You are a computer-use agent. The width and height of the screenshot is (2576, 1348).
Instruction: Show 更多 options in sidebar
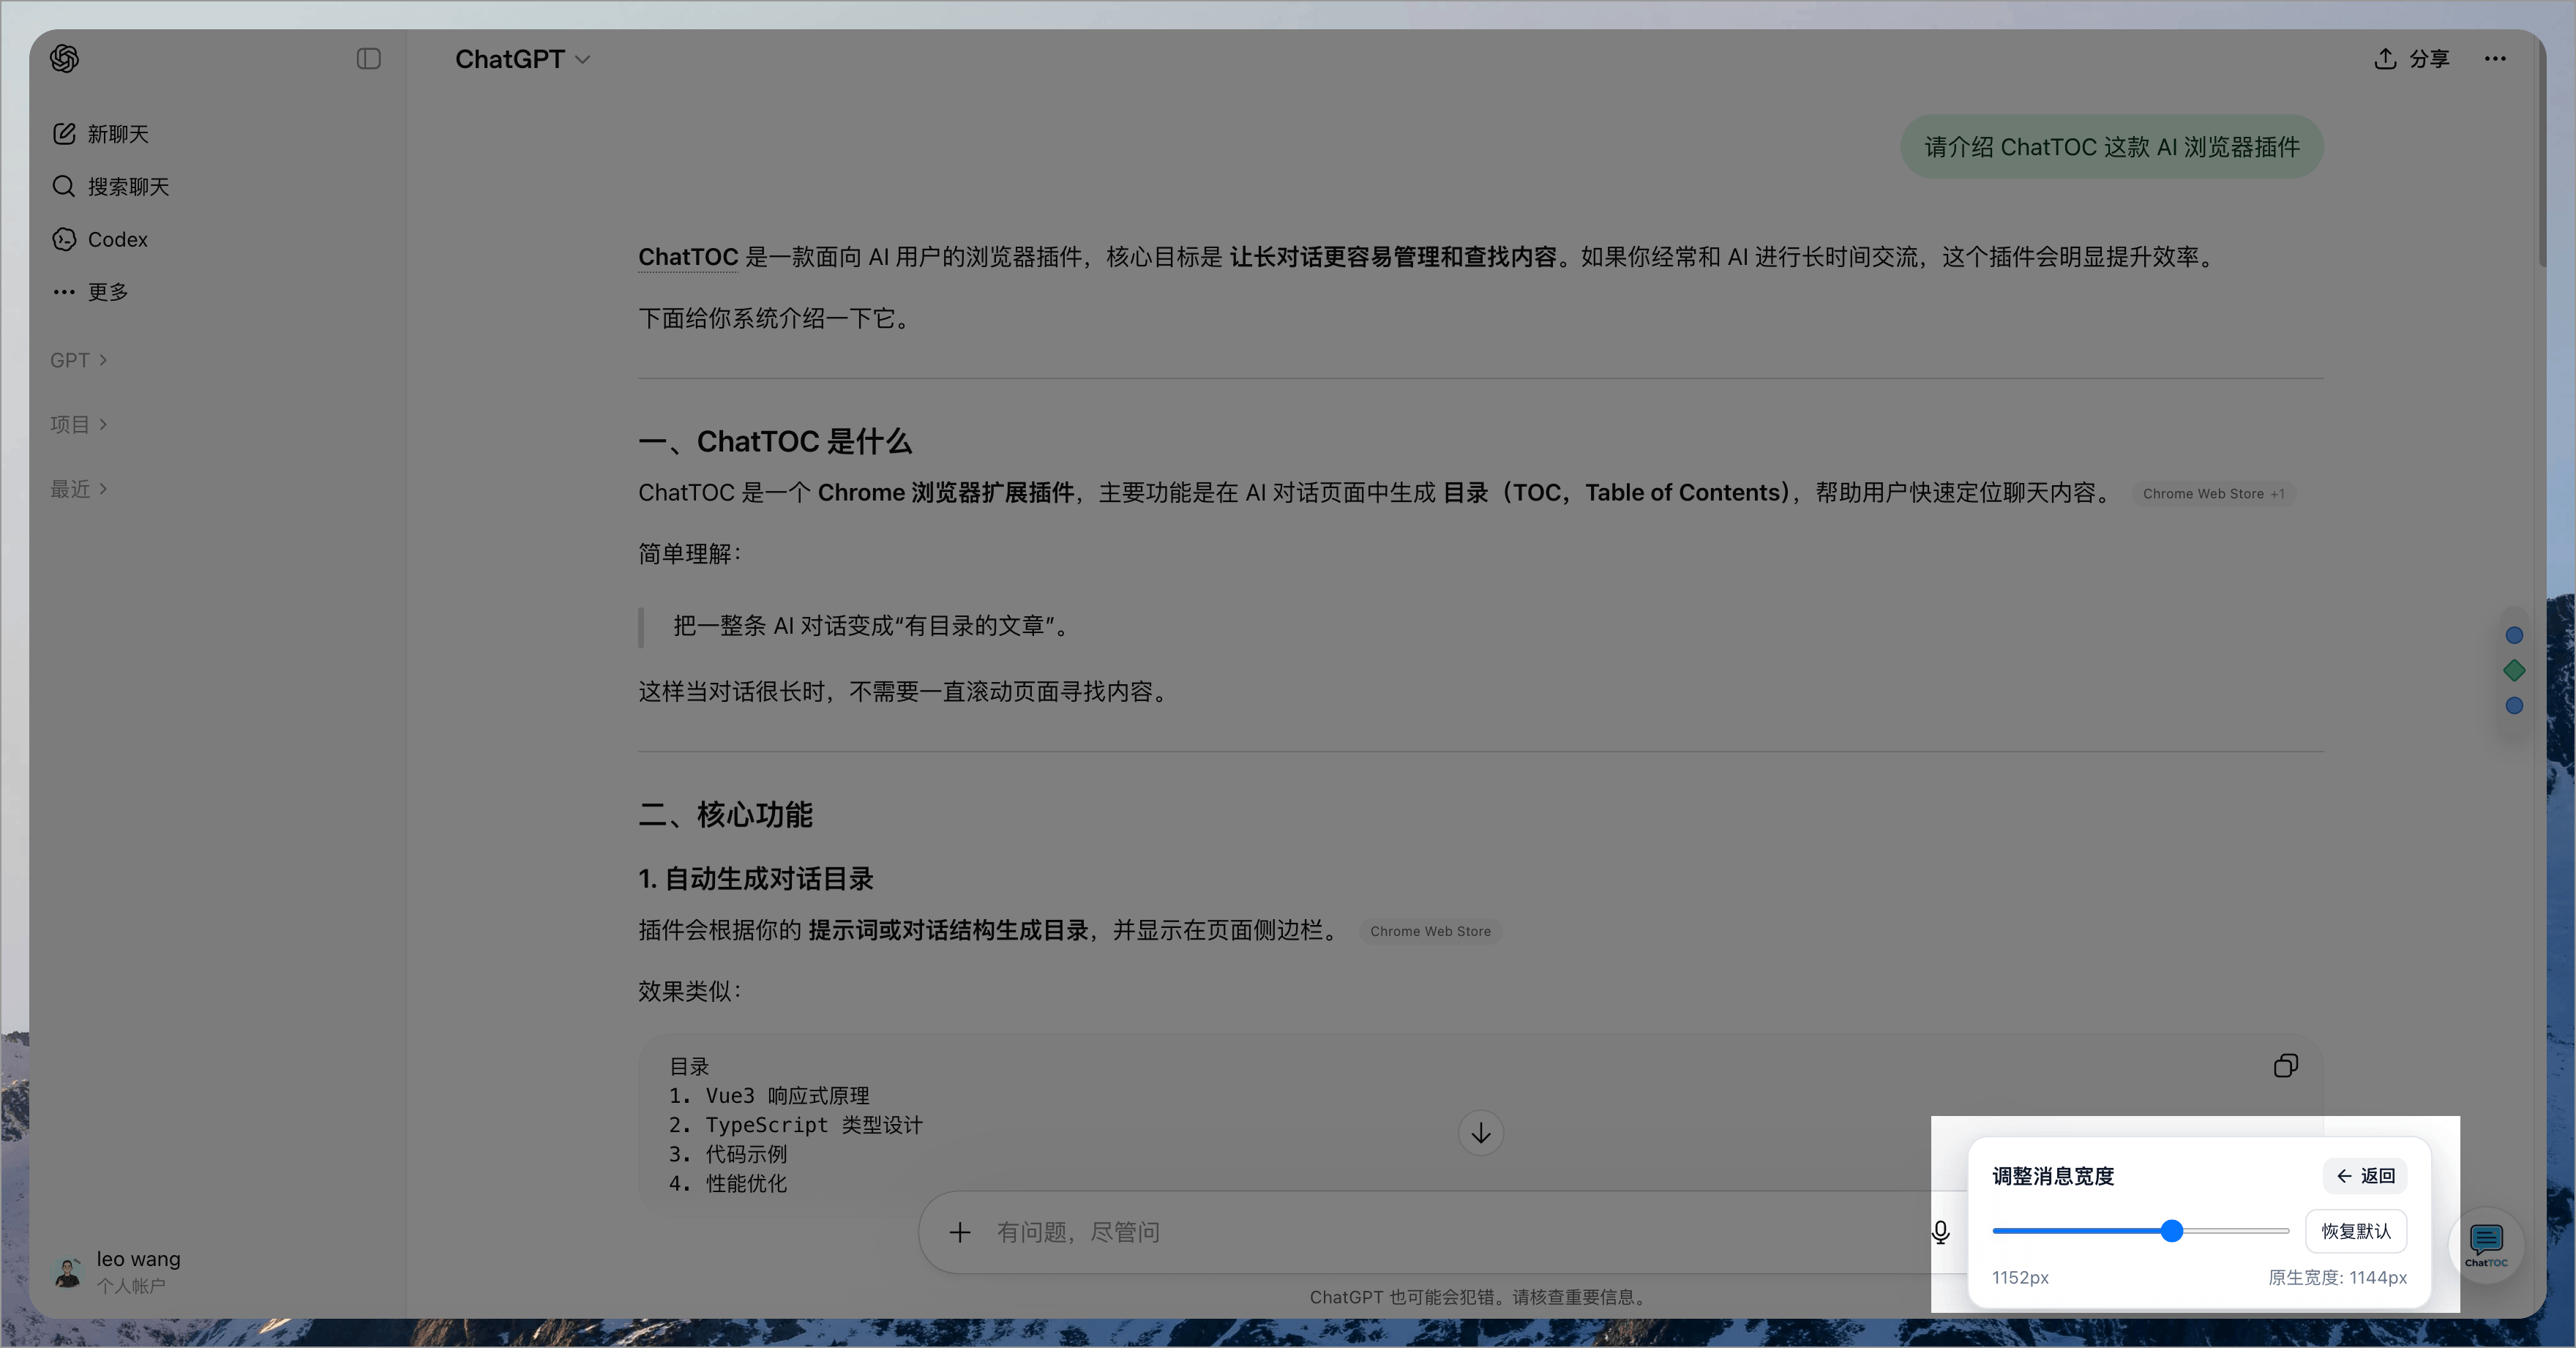90,292
